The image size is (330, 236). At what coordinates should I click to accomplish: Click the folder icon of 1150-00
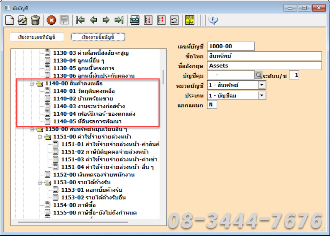pos(40,129)
